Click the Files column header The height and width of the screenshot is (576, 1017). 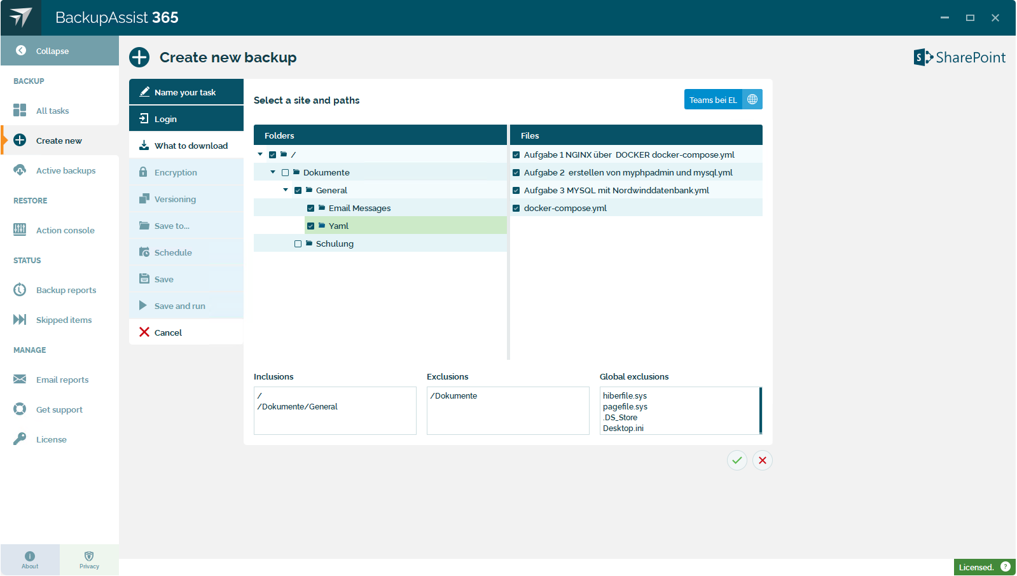pos(636,135)
